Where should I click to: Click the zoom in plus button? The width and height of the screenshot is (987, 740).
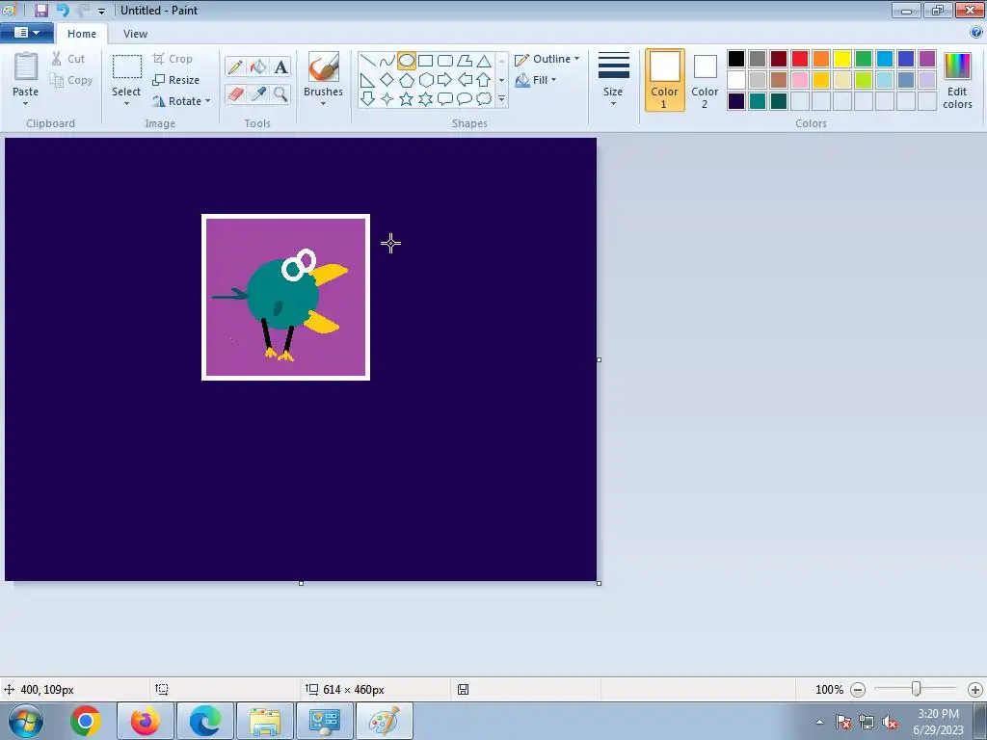[975, 690]
